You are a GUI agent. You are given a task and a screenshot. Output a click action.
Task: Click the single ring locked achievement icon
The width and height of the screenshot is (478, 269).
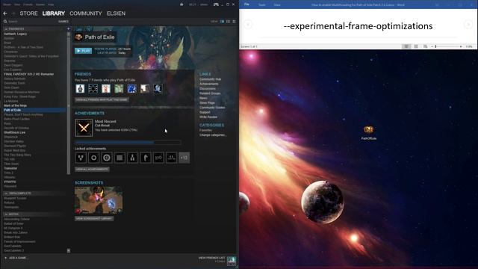pos(93,158)
